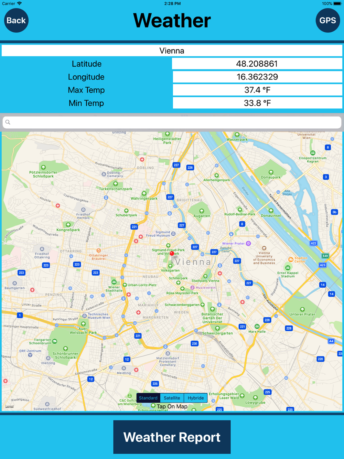Tap the Auer-Welsbach-Park marker icon
The height and width of the screenshot is (459, 344).
(x=83, y=324)
